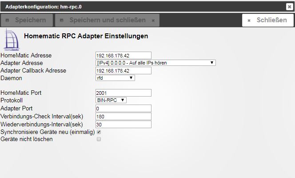Click the Speichern button
Screen dimensions: 295x178
pyautogui.click(x=27, y=20)
